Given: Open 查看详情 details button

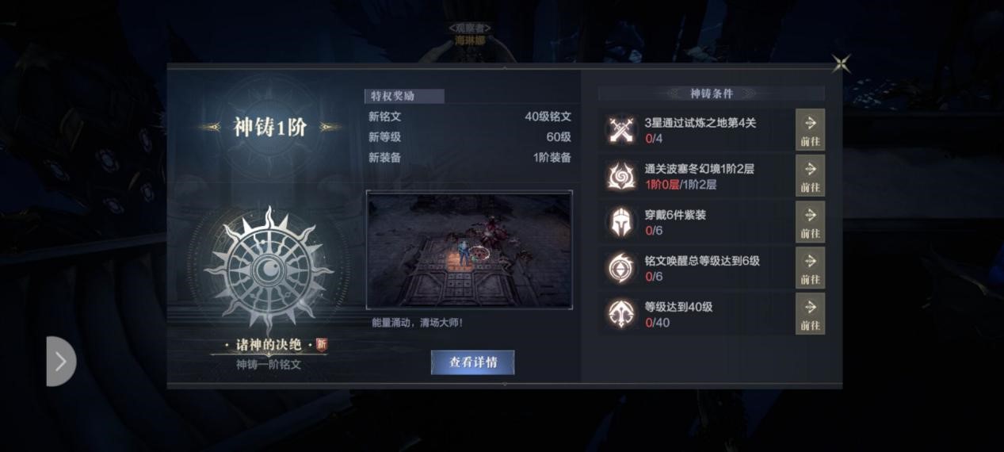Looking at the screenshot, I should coord(473,362).
